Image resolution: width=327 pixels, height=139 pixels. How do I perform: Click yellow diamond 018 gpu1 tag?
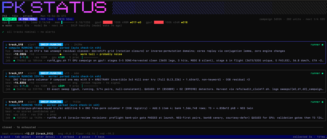click(185, 23)
